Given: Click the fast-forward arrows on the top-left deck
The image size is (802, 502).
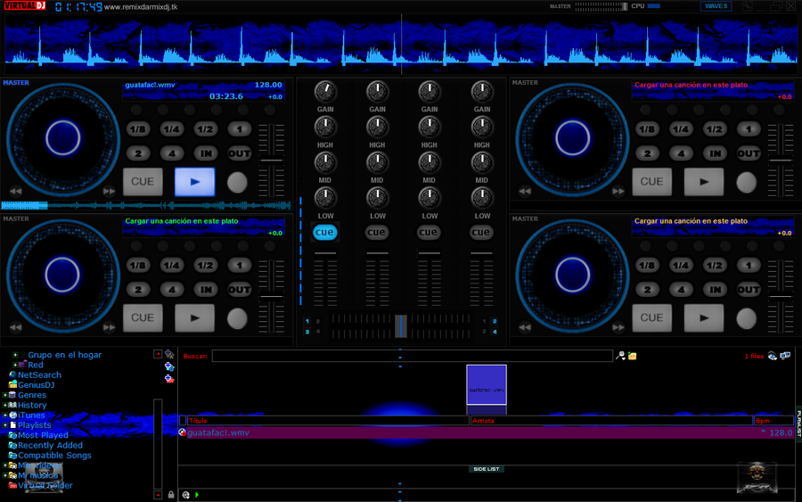Looking at the screenshot, I should (x=109, y=191).
